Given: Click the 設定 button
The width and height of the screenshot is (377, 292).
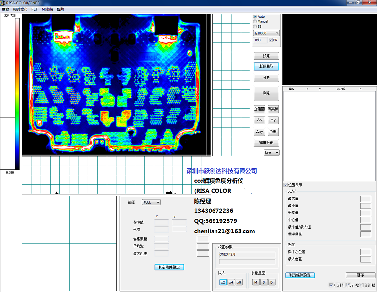Looking at the screenshot, I should pos(267,56).
